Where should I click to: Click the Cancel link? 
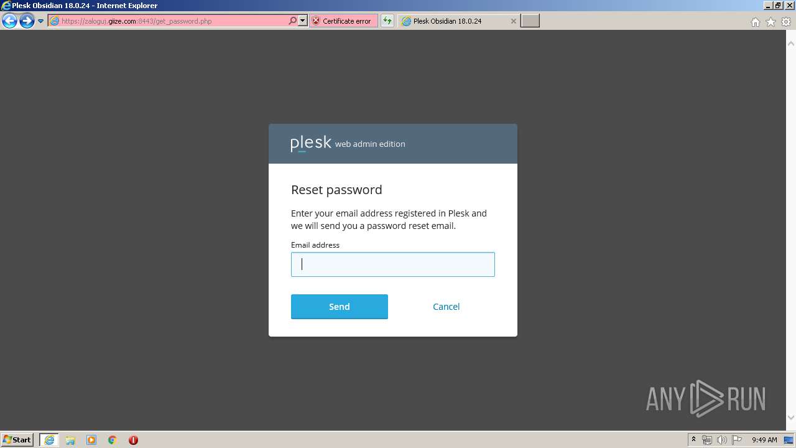[447, 307]
